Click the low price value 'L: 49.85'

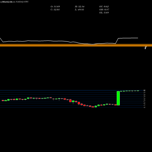(x=79, y=10)
